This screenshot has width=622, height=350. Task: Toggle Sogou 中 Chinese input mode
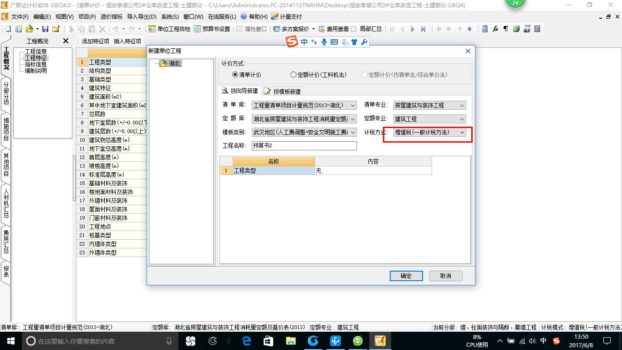click(x=304, y=42)
